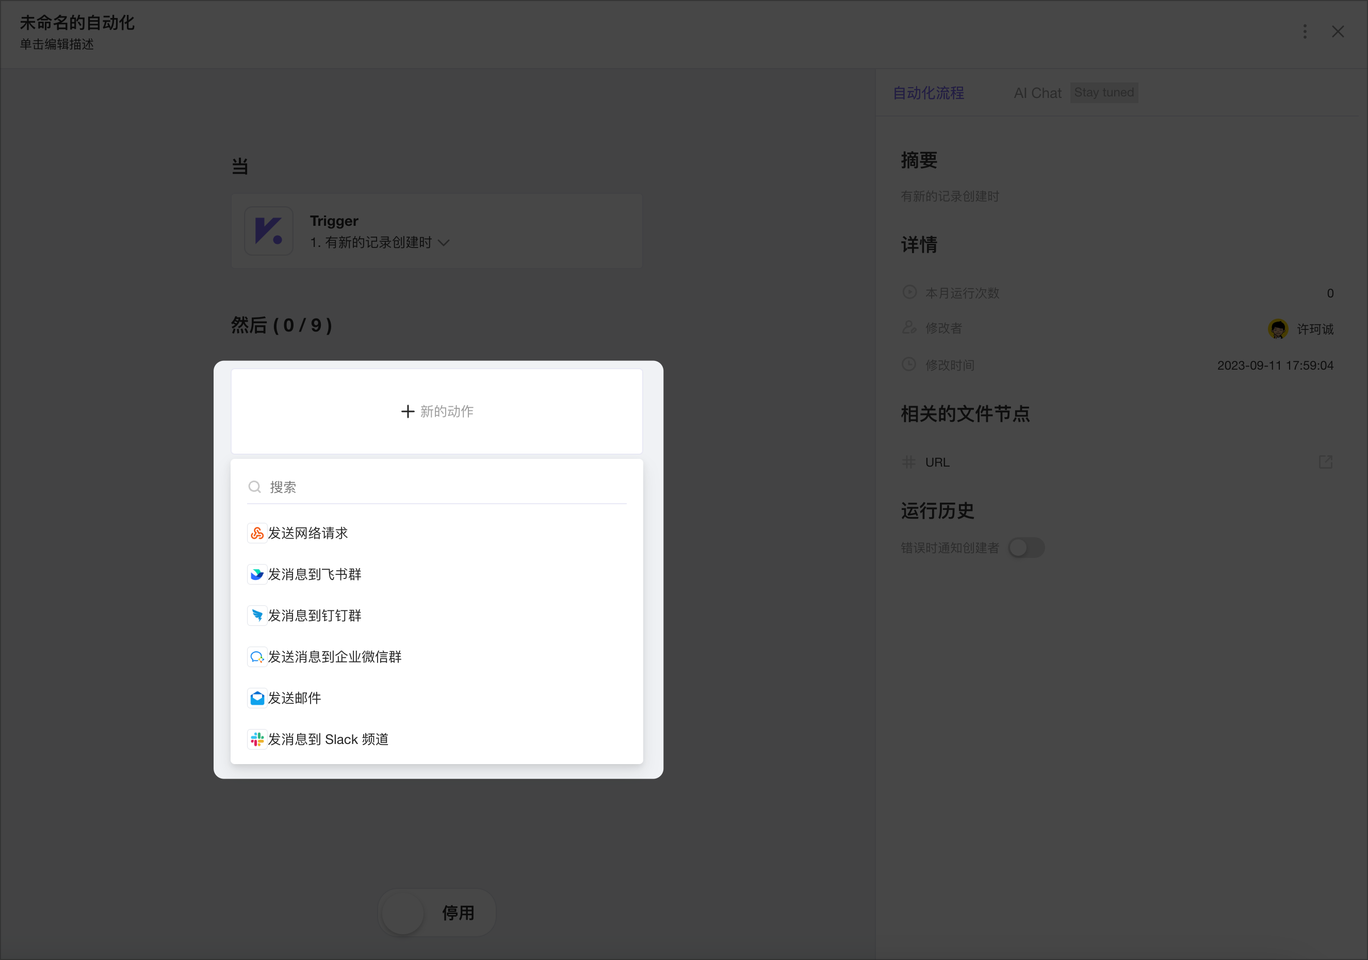This screenshot has width=1368, height=960.
Task: Click the 修改者 avatar of 许珂诚
Action: pos(1277,328)
